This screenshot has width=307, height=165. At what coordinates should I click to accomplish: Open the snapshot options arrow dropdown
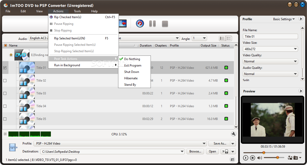pyautogui.click(x=300, y=158)
